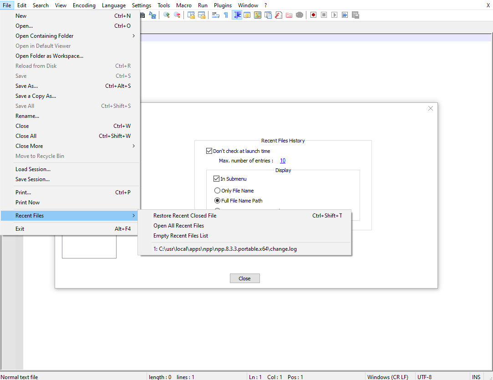Click the Zoom Out toolbar icon
The image size is (493, 380).
click(x=177, y=15)
